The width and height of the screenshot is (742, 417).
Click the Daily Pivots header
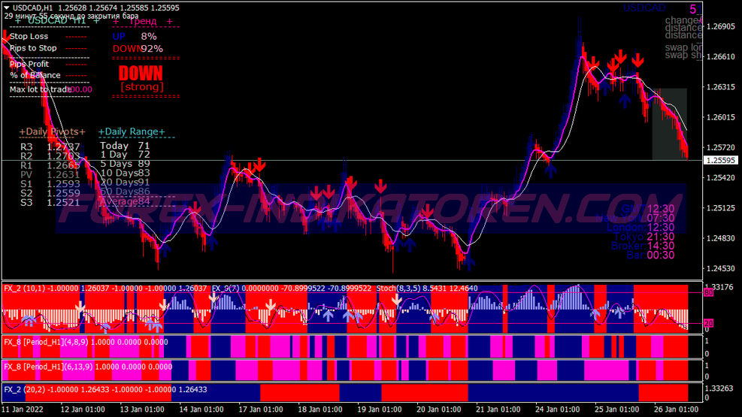pyautogui.click(x=52, y=131)
